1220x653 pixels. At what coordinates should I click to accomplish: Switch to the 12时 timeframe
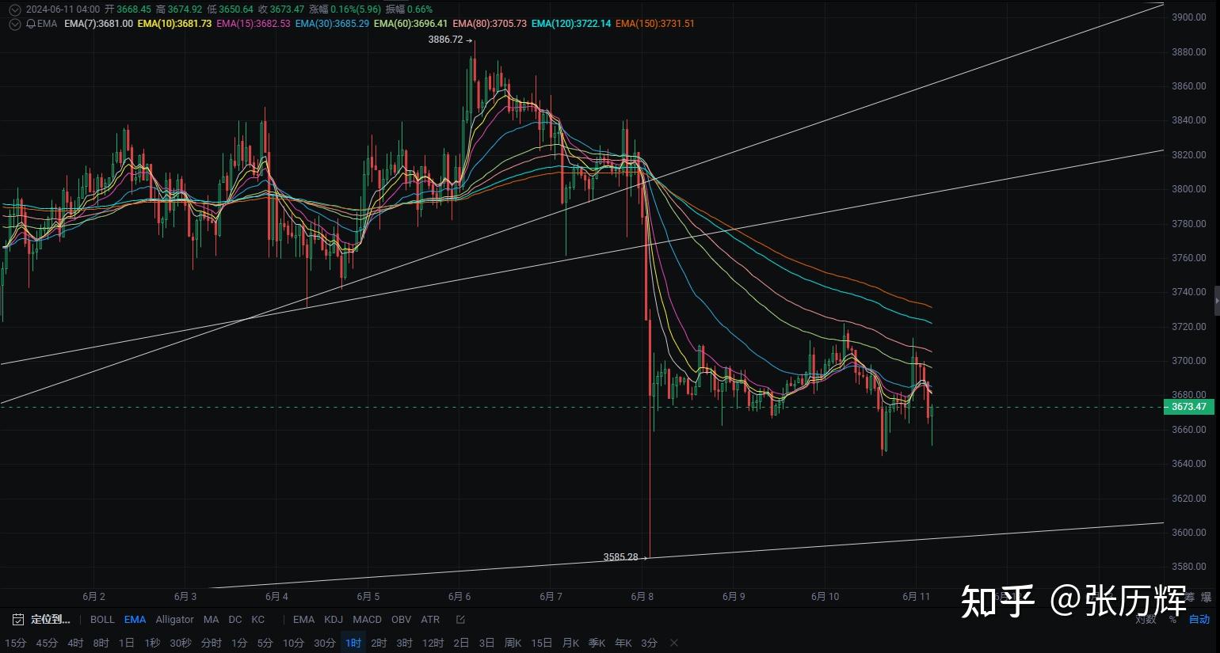coord(433,643)
